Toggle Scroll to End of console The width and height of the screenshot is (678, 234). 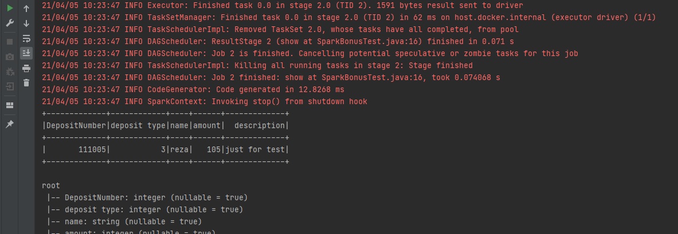click(x=26, y=53)
